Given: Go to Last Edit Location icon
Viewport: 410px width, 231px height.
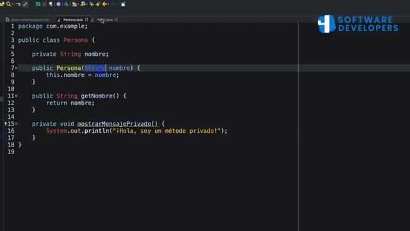Looking at the screenshot, I should coord(92,4).
